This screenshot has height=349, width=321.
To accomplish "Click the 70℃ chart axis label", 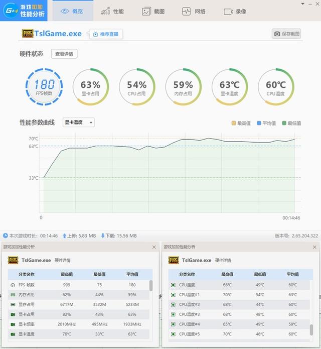I will click(x=33, y=139).
